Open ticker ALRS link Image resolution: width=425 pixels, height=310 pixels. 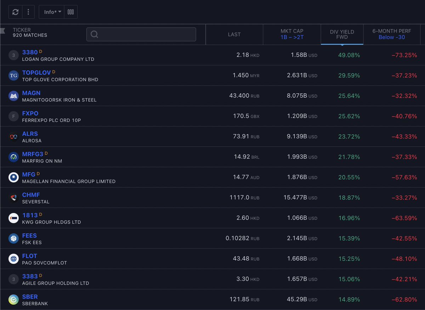[x=30, y=134]
